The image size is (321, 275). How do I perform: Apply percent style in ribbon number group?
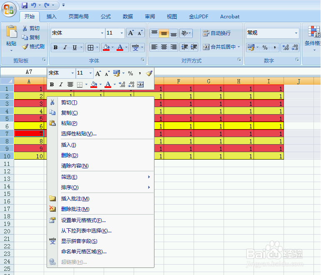pyautogui.click(x=265, y=47)
